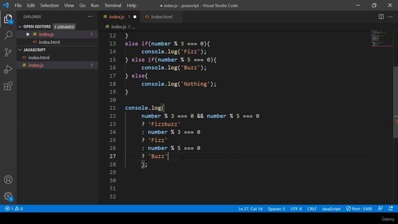The height and width of the screenshot is (224, 398).
Task: Open the Accounts menu icon
Action: pyautogui.click(x=8, y=180)
